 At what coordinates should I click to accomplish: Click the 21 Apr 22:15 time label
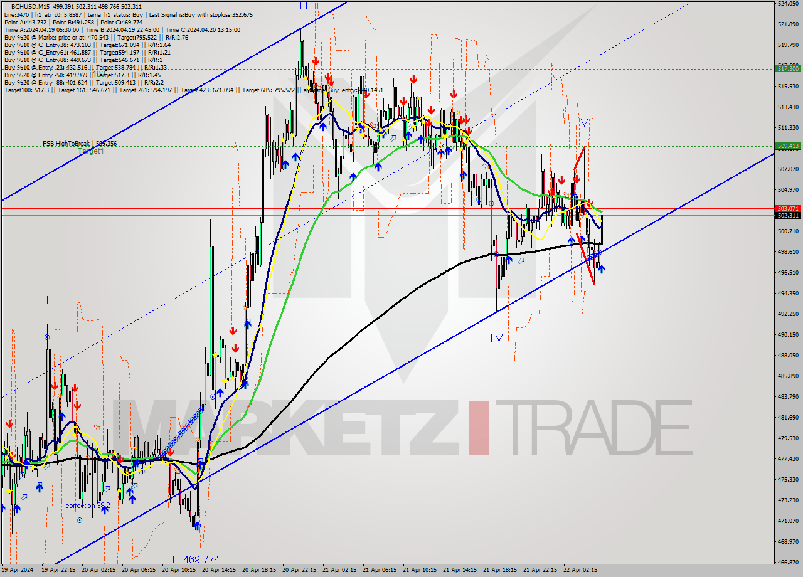(540, 571)
